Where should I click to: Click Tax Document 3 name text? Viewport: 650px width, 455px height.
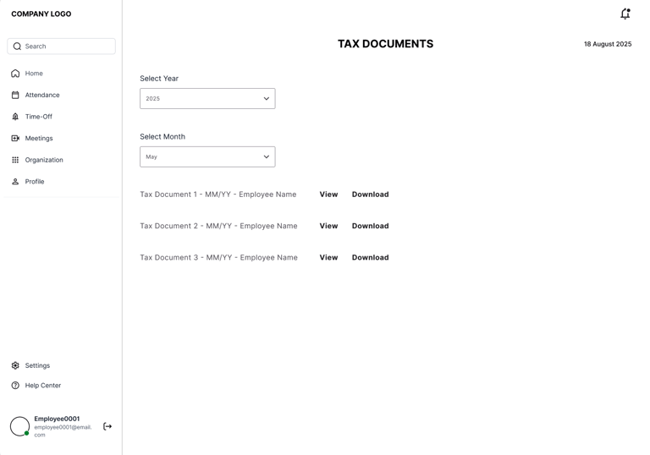[x=218, y=257]
